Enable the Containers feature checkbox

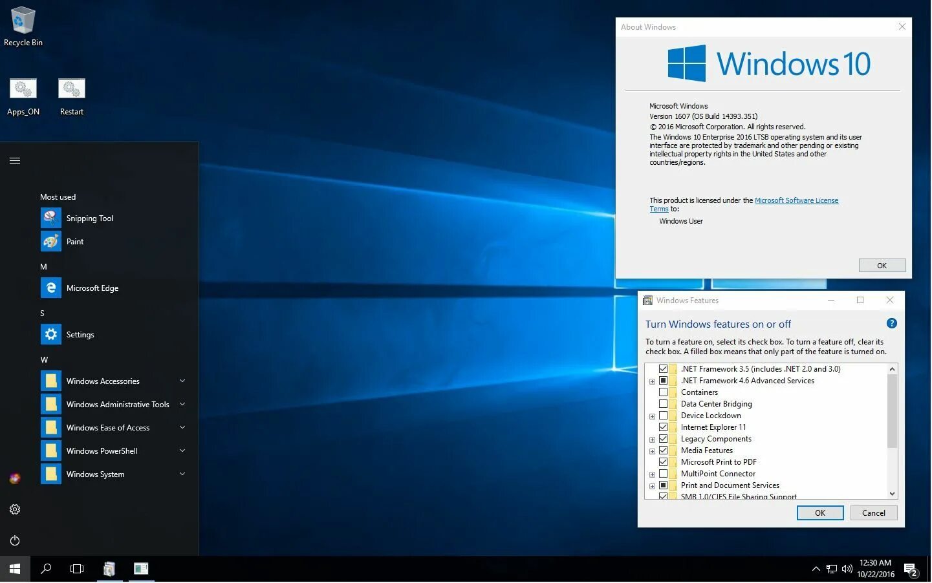click(x=663, y=392)
